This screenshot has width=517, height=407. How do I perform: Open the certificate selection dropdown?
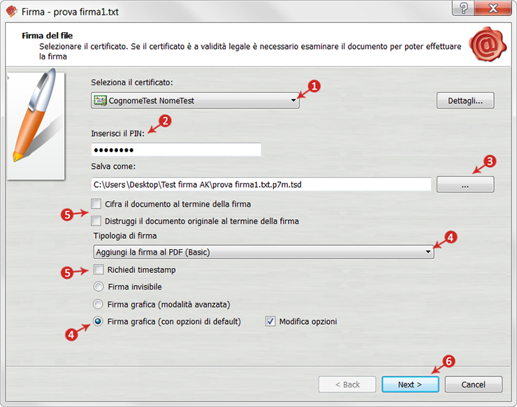tap(195, 101)
